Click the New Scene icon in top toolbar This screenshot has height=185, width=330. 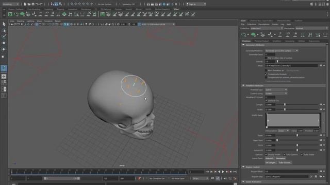(25, 4)
